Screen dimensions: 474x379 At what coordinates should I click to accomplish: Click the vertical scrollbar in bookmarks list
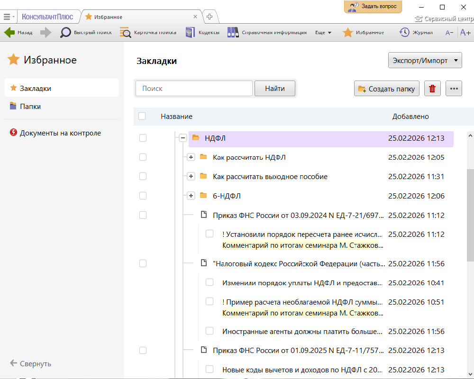coord(470,213)
